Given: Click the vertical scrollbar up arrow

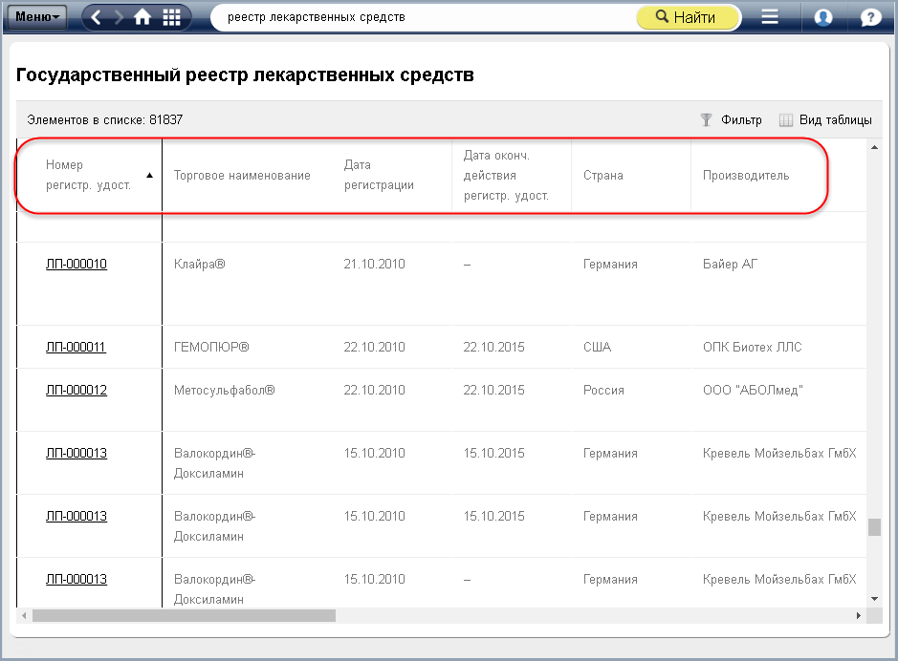Looking at the screenshot, I should point(874,148).
